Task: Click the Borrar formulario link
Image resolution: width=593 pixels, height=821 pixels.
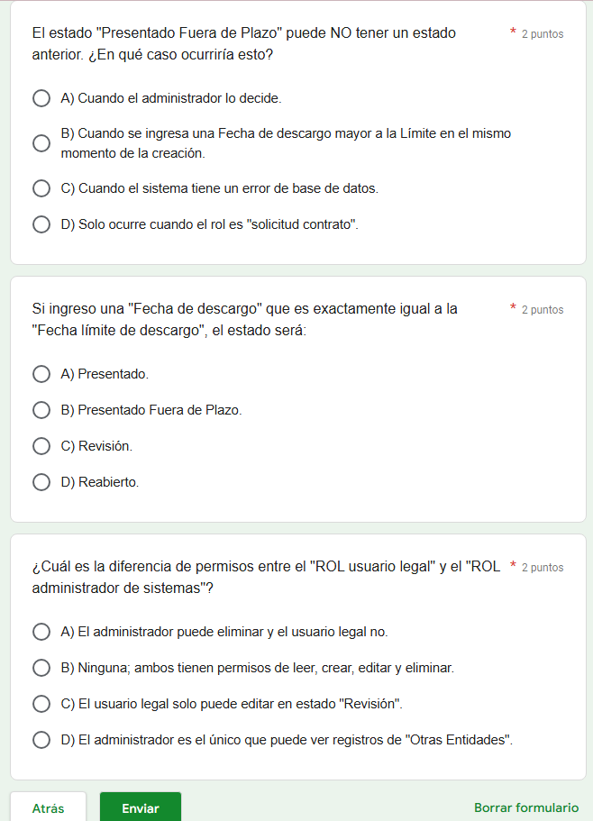Action: coord(526,808)
